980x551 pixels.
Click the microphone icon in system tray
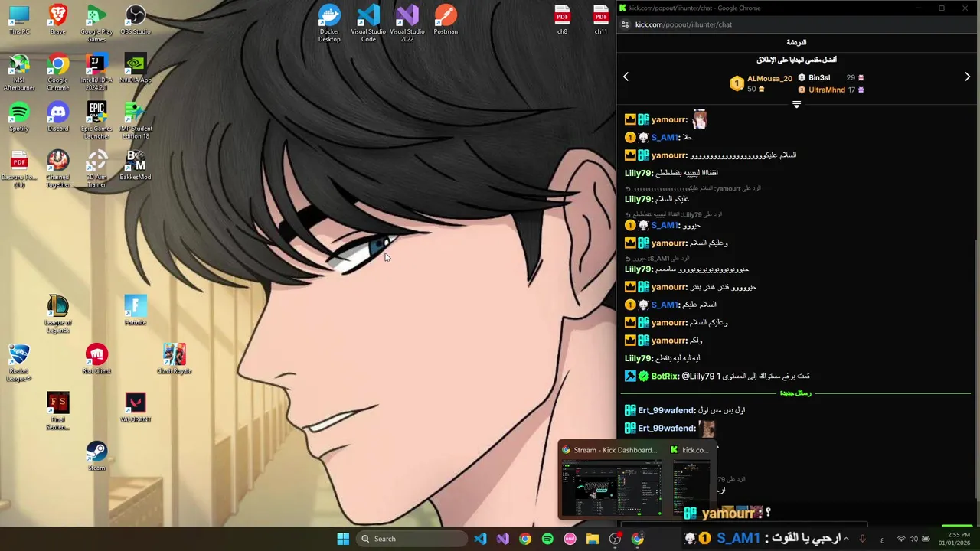(x=862, y=539)
